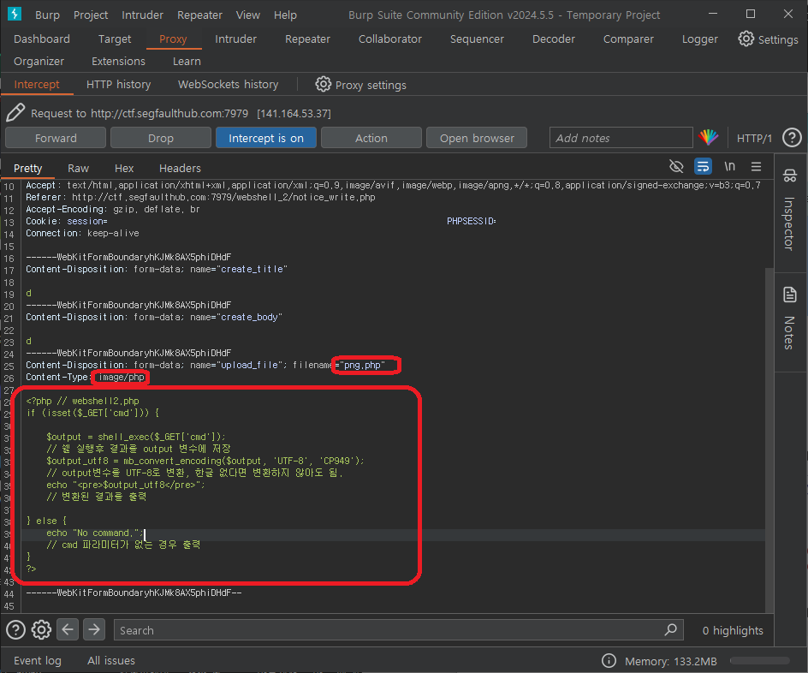The height and width of the screenshot is (673, 808).
Task: Open the editor hamburger menu
Action: pos(756,166)
